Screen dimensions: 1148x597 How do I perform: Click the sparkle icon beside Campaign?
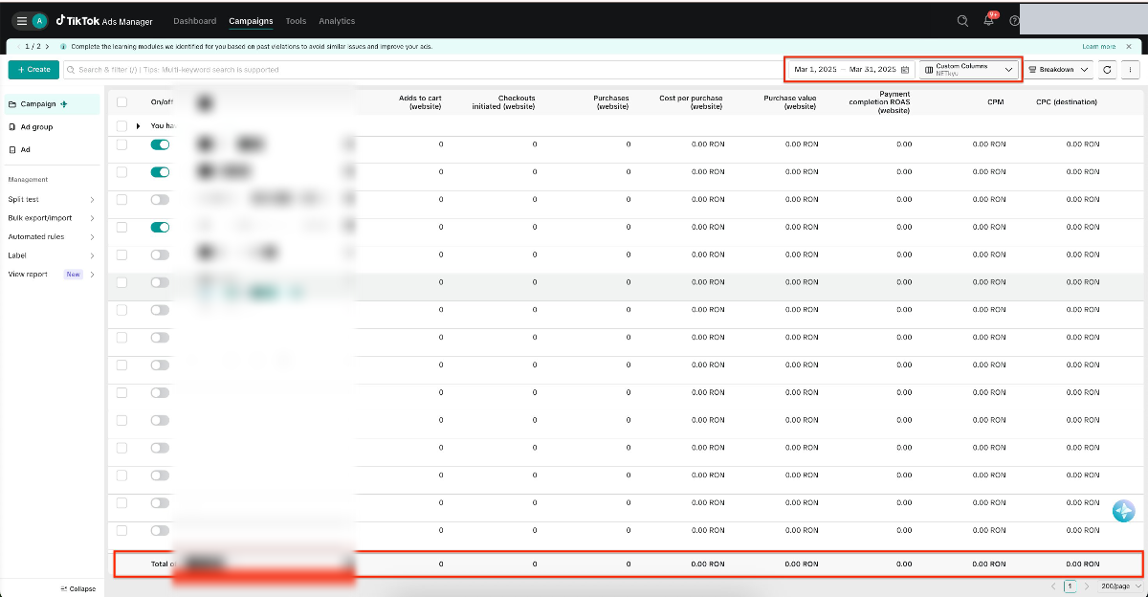(x=64, y=104)
